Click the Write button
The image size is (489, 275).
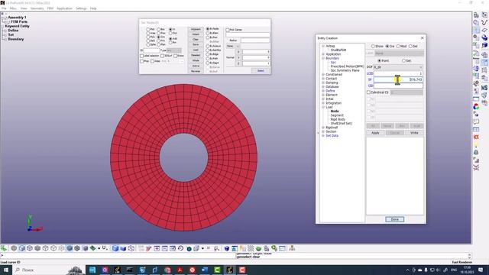click(414, 133)
